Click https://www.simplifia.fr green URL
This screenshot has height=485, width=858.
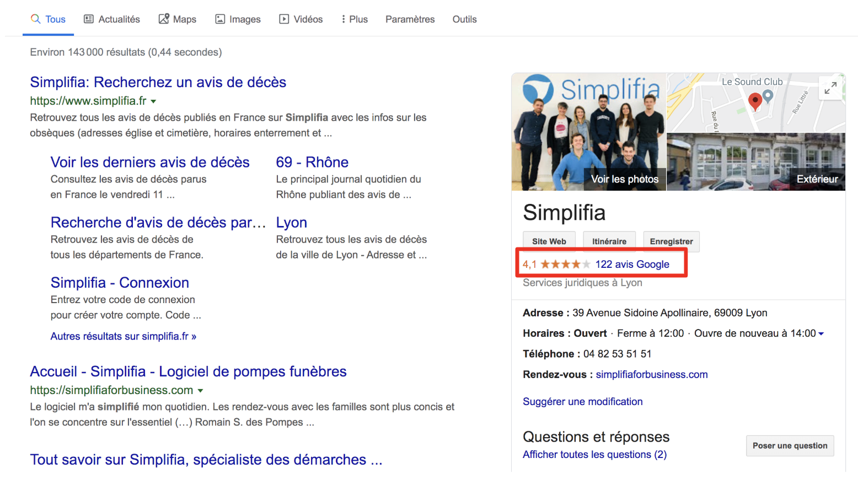[x=88, y=101]
